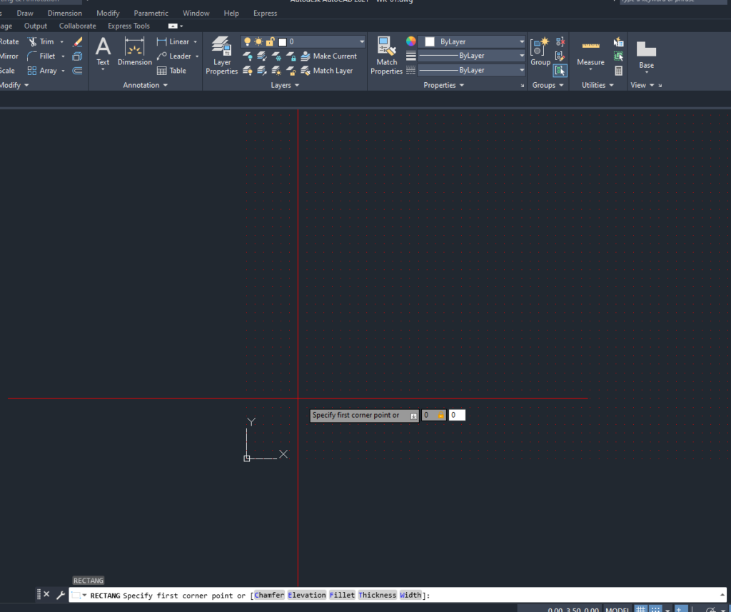Click the layer Unlock icon
The width and height of the screenshot is (731, 612).
point(291,71)
